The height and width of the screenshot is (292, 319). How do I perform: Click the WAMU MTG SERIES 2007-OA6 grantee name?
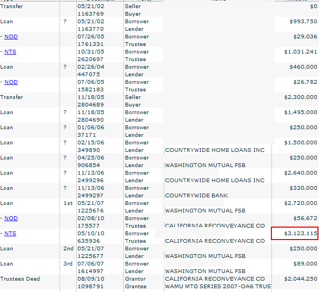[x=218, y=286]
